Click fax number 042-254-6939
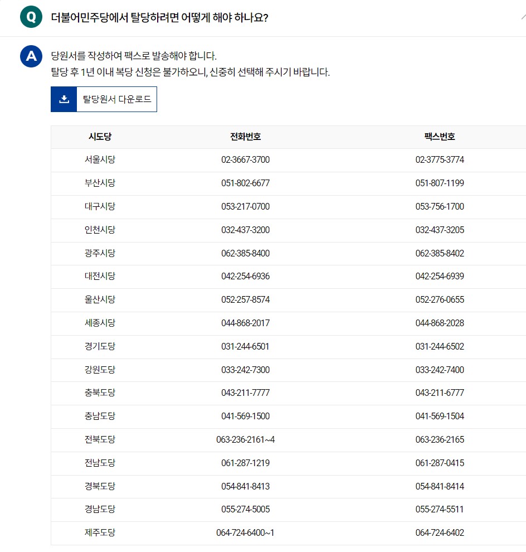 click(440, 276)
